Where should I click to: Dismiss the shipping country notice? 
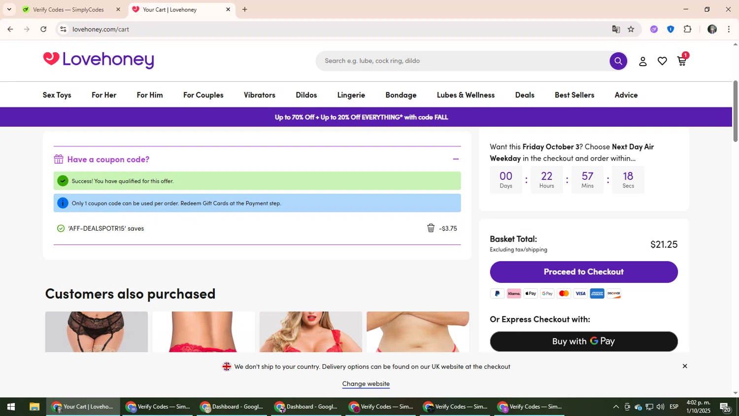(x=685, y=366)
